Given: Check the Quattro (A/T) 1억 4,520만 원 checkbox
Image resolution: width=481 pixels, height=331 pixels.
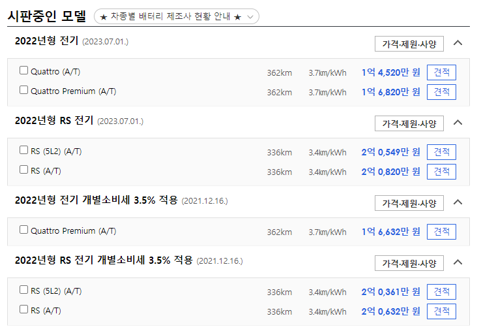Looking at the screenshot, I should [x=23, y=71].
